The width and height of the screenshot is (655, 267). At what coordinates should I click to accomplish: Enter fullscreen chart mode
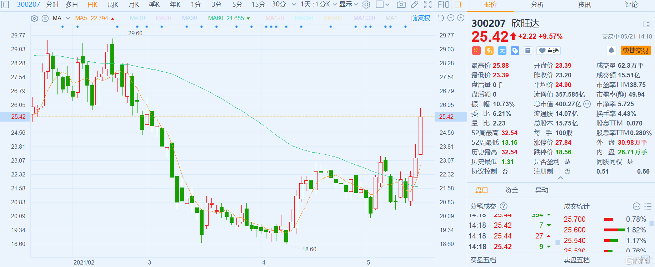click(x=427, y=5)
